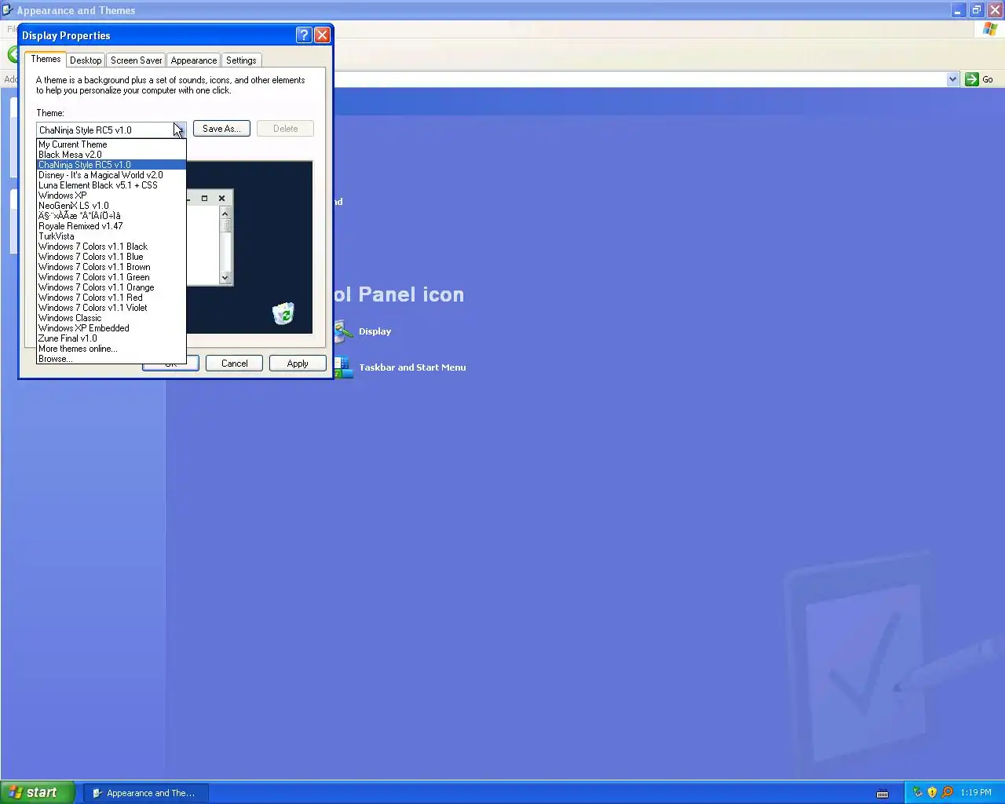The height and width of the screenshot is (804, 1005).
Task: Click the Apply button
Action: click(x=298, y=364)
